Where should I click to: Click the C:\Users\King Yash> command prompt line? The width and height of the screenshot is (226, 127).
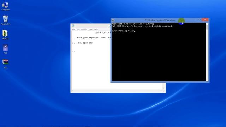point(123,31)
